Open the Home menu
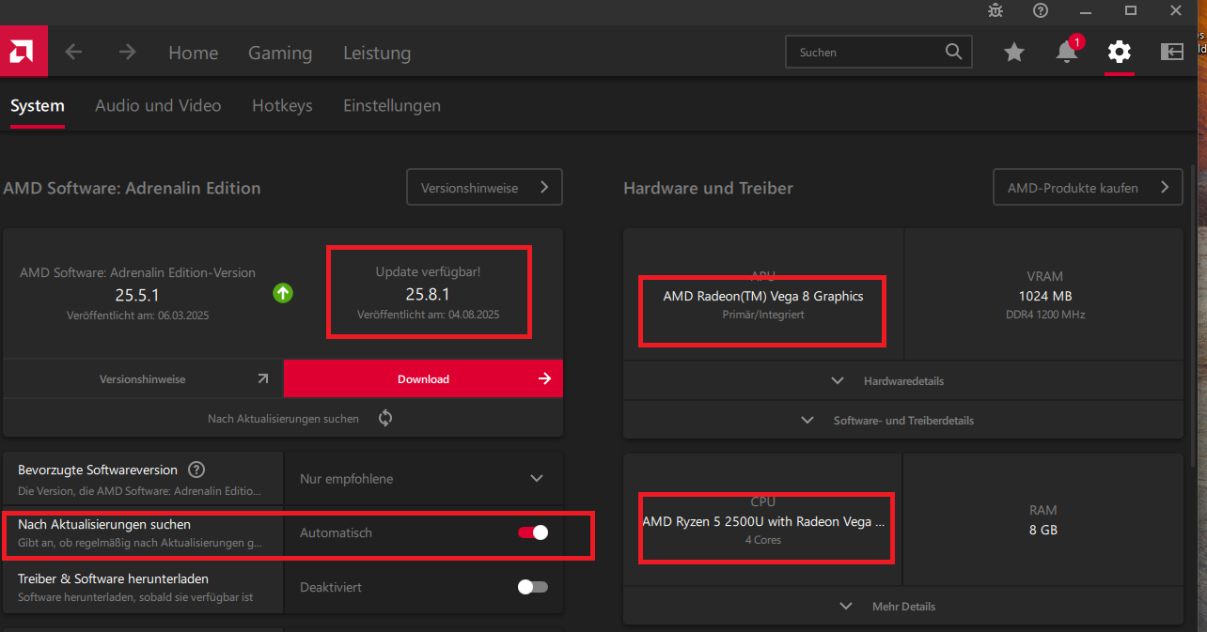This screenshot has height=632, width=1207. [194, 54]
